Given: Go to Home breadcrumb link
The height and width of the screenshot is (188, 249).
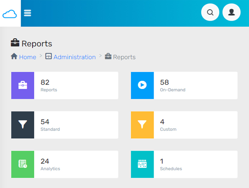Looking at the screenshot, I should 27,57.
